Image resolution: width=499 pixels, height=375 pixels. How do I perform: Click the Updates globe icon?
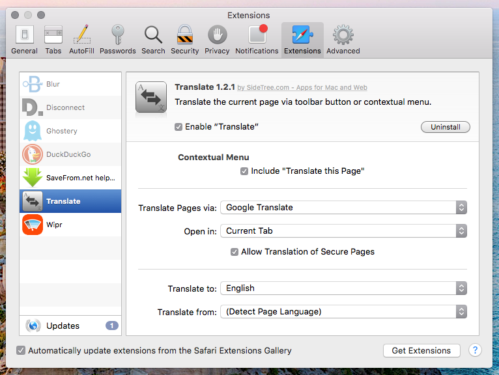33,326
